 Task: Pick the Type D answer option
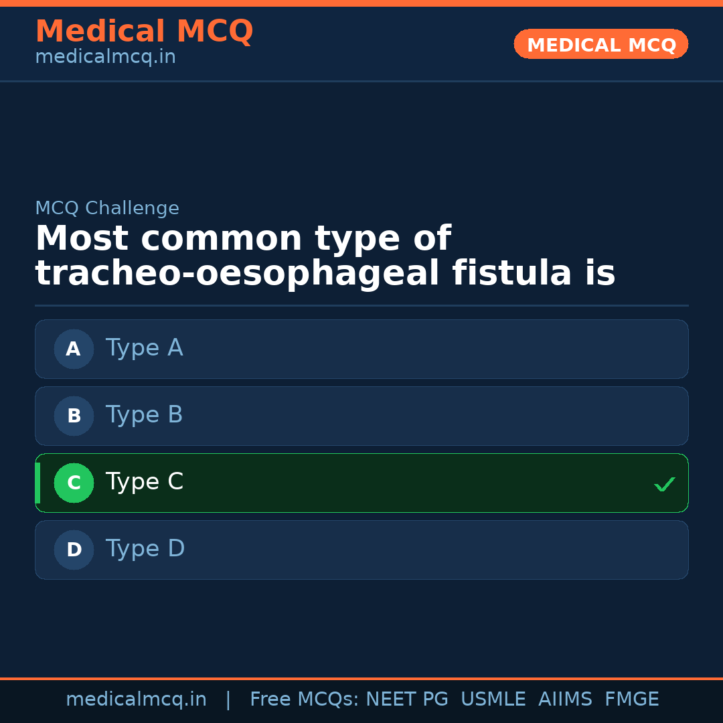[x=361, y=550]
